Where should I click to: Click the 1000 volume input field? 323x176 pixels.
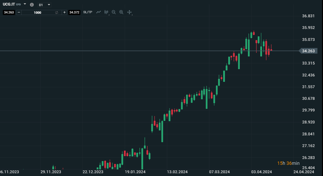(38, 12)
